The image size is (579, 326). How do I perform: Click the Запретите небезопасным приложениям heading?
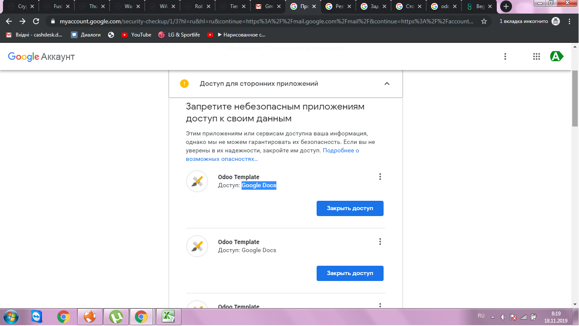coord(275,112)
